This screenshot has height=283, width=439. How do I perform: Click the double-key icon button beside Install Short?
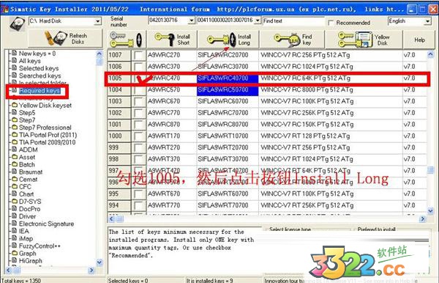(x=127, y=40)
